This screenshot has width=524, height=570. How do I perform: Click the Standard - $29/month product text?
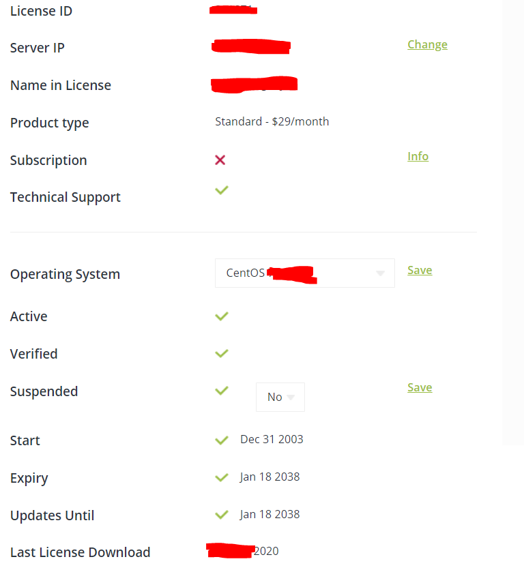pyautogui.click(x=272, y=121)
